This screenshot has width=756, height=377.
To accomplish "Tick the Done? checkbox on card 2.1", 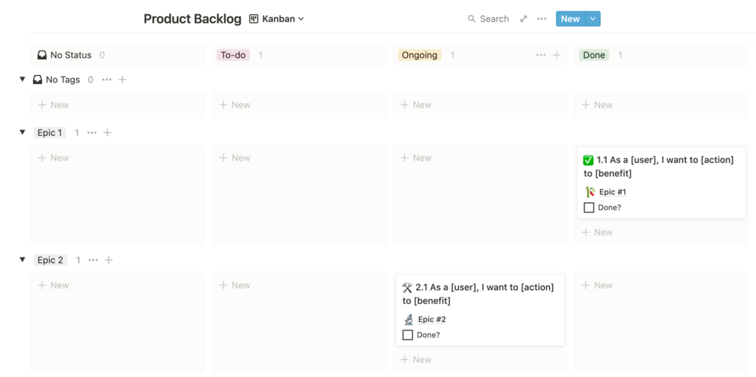I will pyautogui.click(x=408, y=335).
